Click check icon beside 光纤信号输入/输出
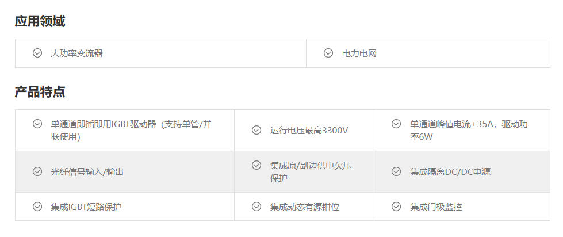This screenshot has width=563, height=237. [x=37, y=171]
